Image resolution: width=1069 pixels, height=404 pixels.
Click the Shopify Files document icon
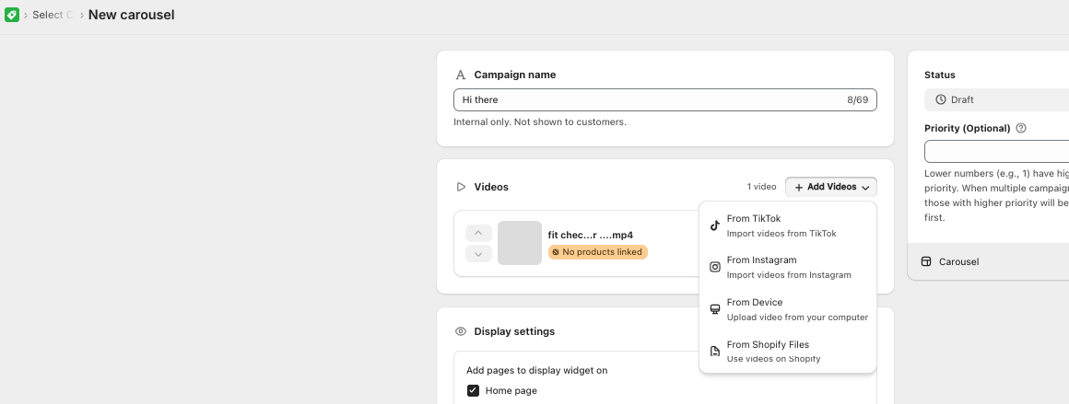click(715, 352)
